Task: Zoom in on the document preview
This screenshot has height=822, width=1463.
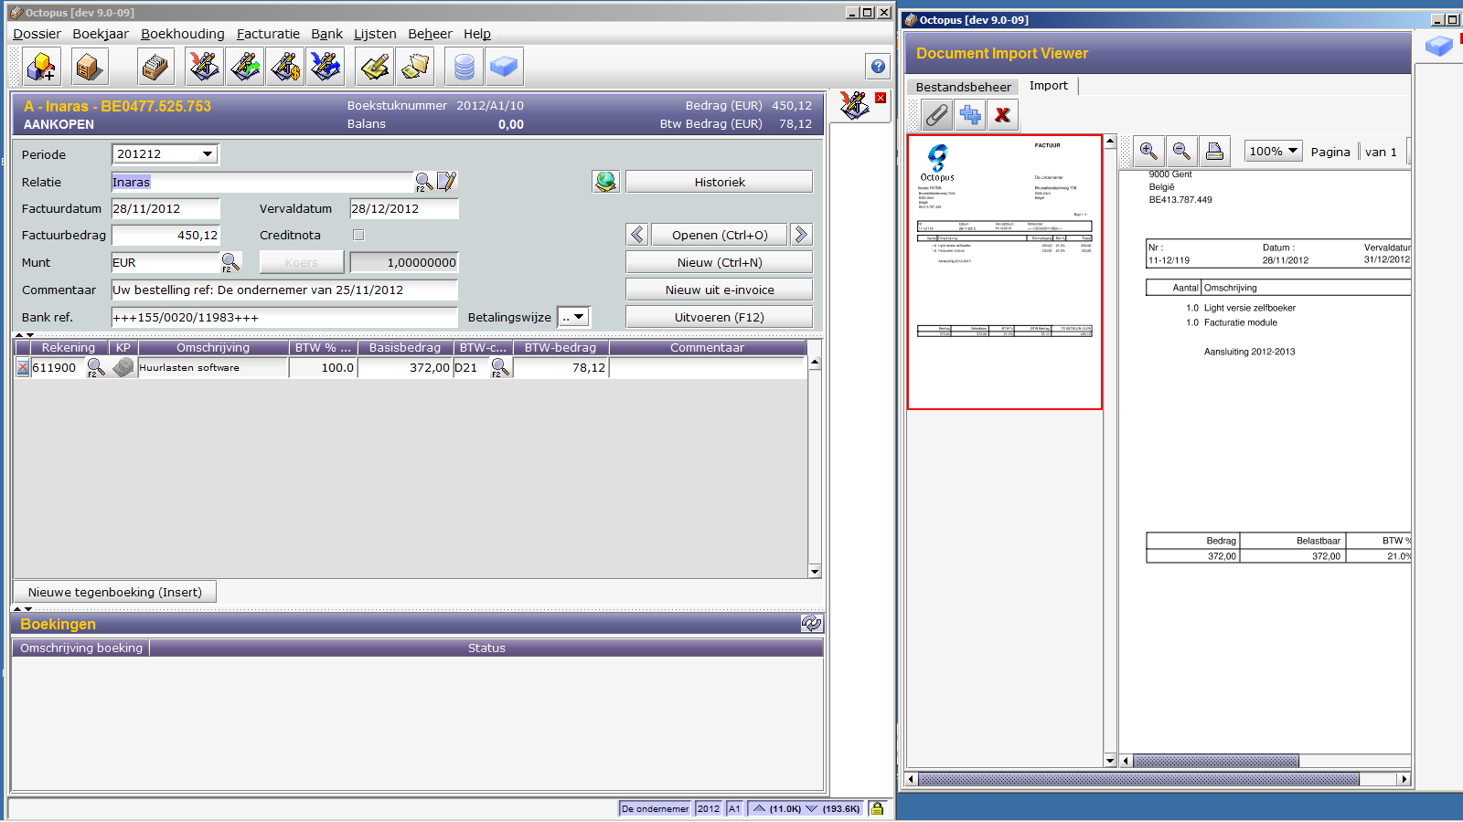Action: (x=1148, y=152)
